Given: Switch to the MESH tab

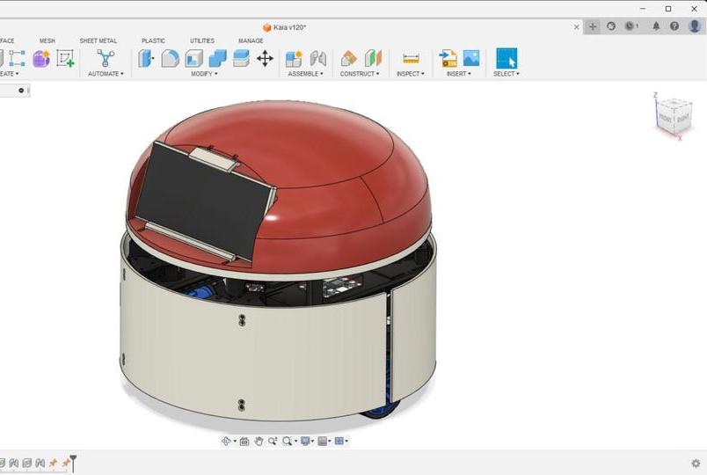Looking at the screenshot, I should (47, 40).
